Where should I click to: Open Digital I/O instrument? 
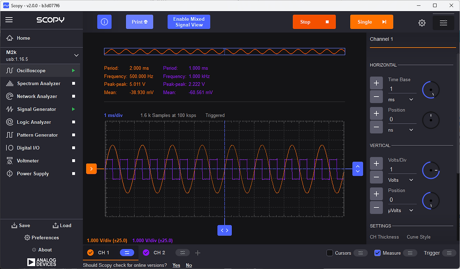pos(28,148)
